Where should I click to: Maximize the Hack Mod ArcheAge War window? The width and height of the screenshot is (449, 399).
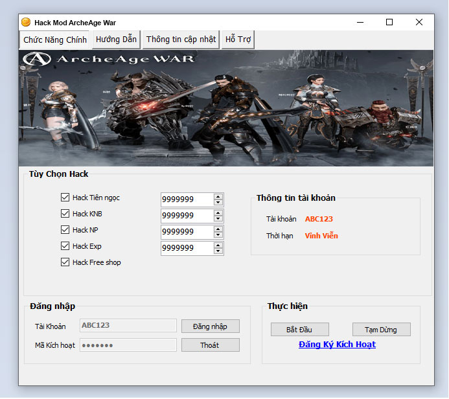389,22
